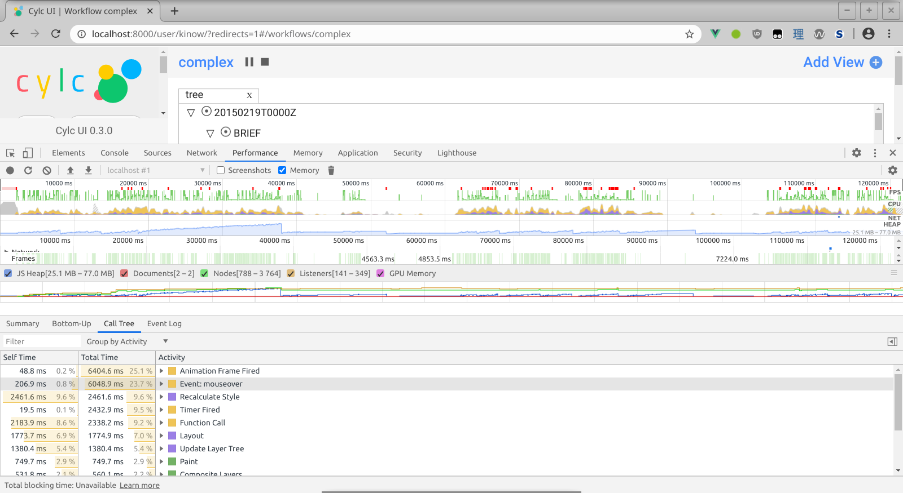Show the Summary tab
Image resolution: width=903 pixels, height=493 pixels.
coord(23,323)
